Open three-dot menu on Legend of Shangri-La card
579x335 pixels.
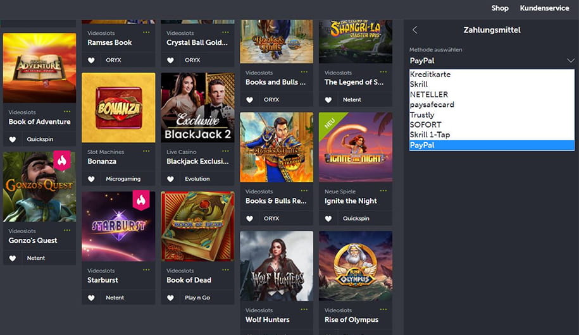click(x=383, y=72)
